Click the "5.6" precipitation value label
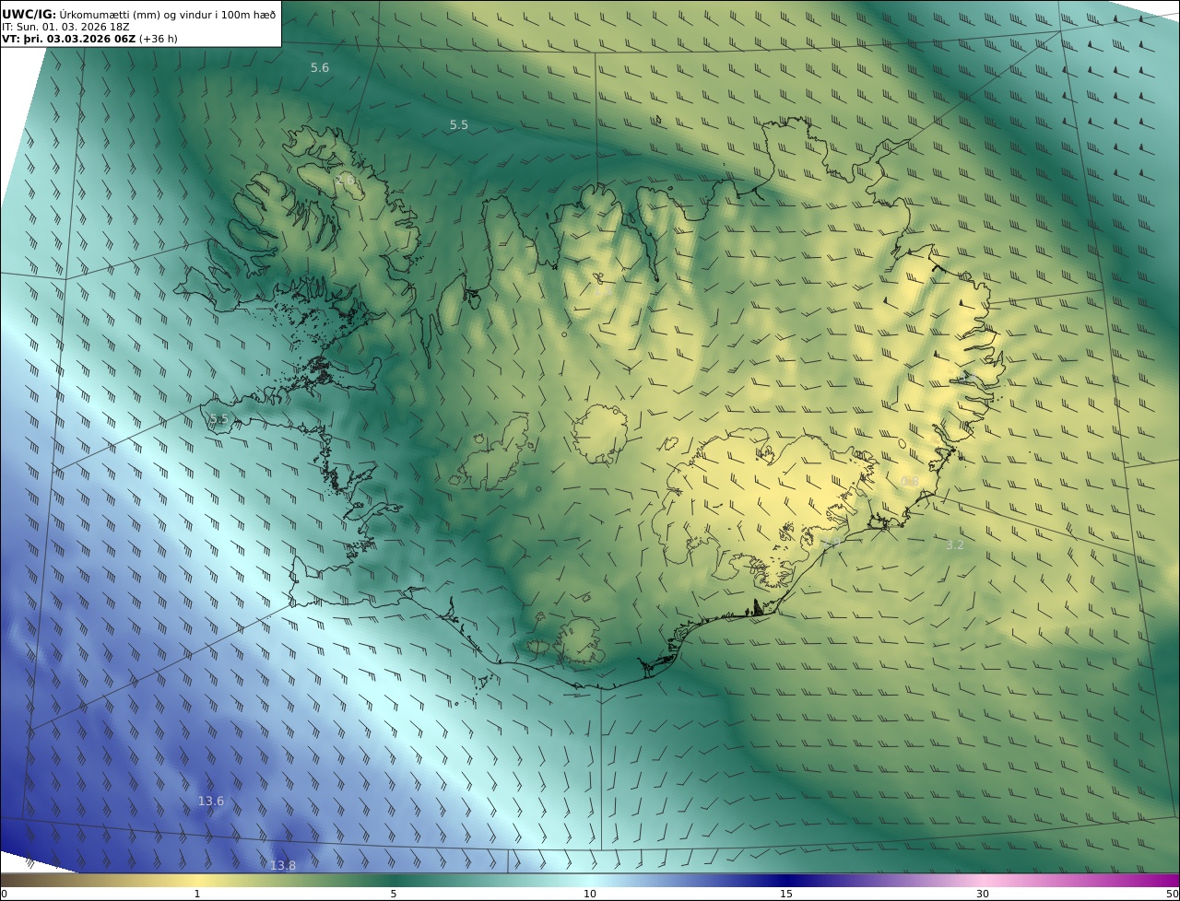Image resolution: width=1180 pixels, height=901 pixels. [x=320, y=68]
